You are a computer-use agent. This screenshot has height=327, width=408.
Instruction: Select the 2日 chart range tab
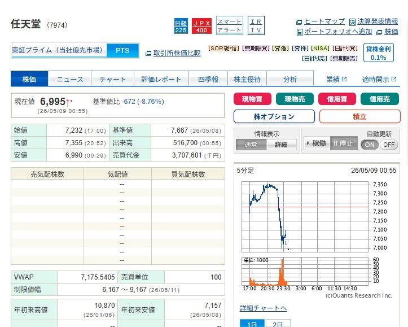pos(278,324)
